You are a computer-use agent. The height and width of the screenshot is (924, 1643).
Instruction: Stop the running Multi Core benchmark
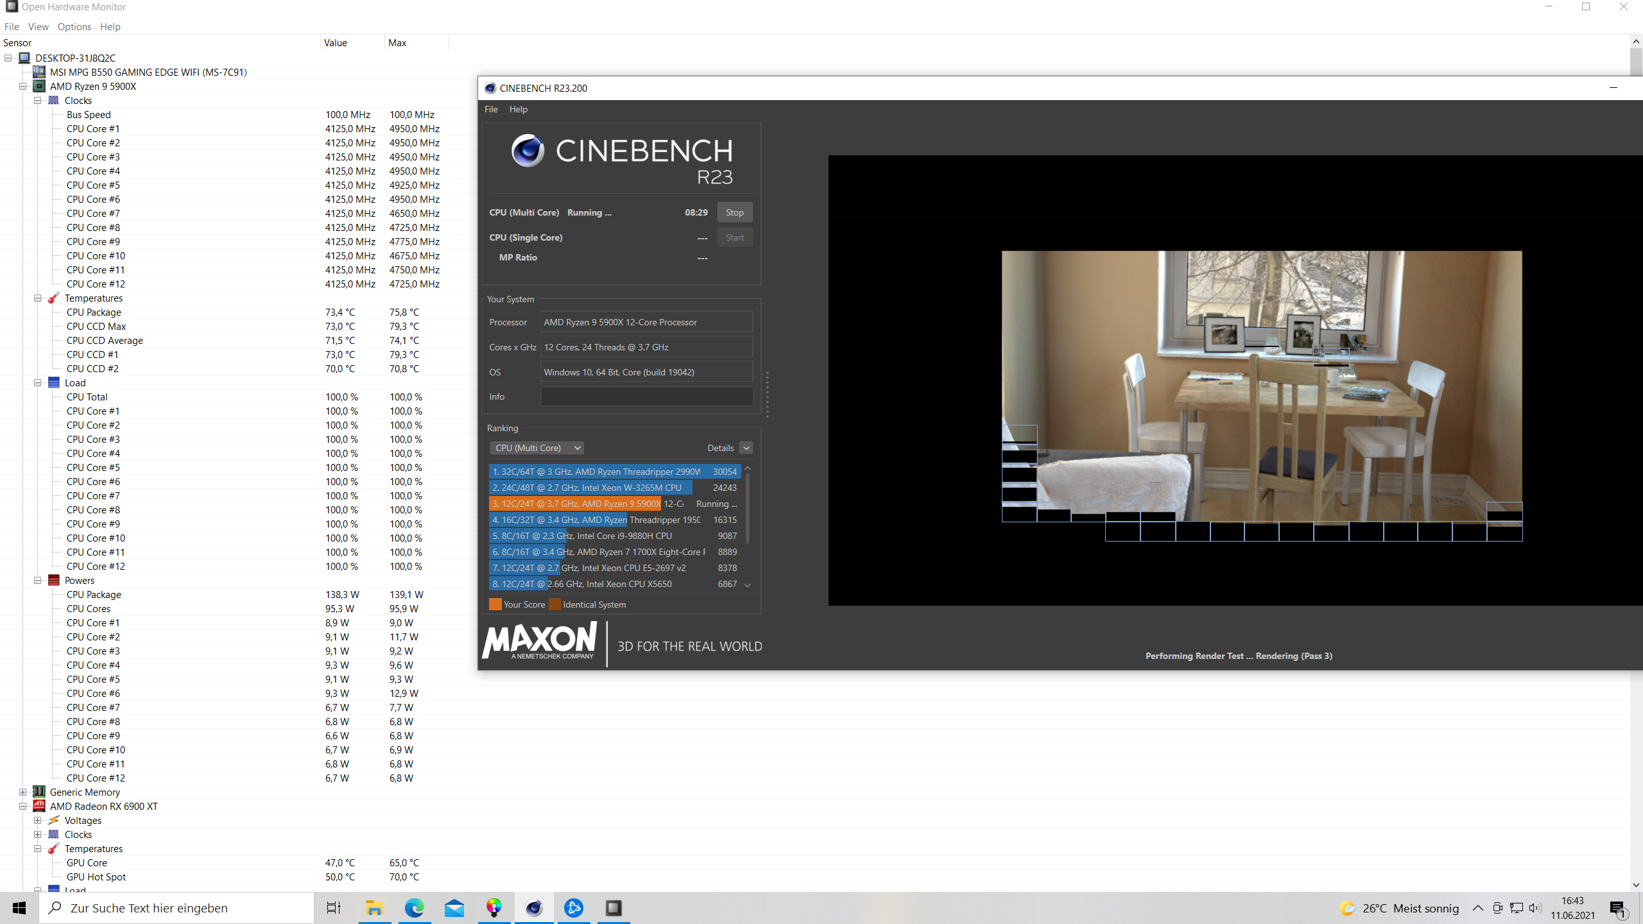coord(734,212)
